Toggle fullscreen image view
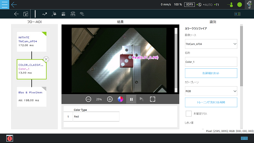 [152, 99]
